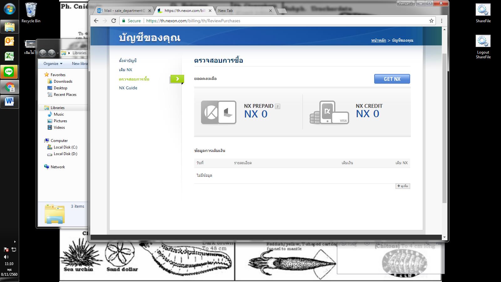Click the NX Prepaid card icon
The width and height of the screenshot is (501, 282).
219,112
